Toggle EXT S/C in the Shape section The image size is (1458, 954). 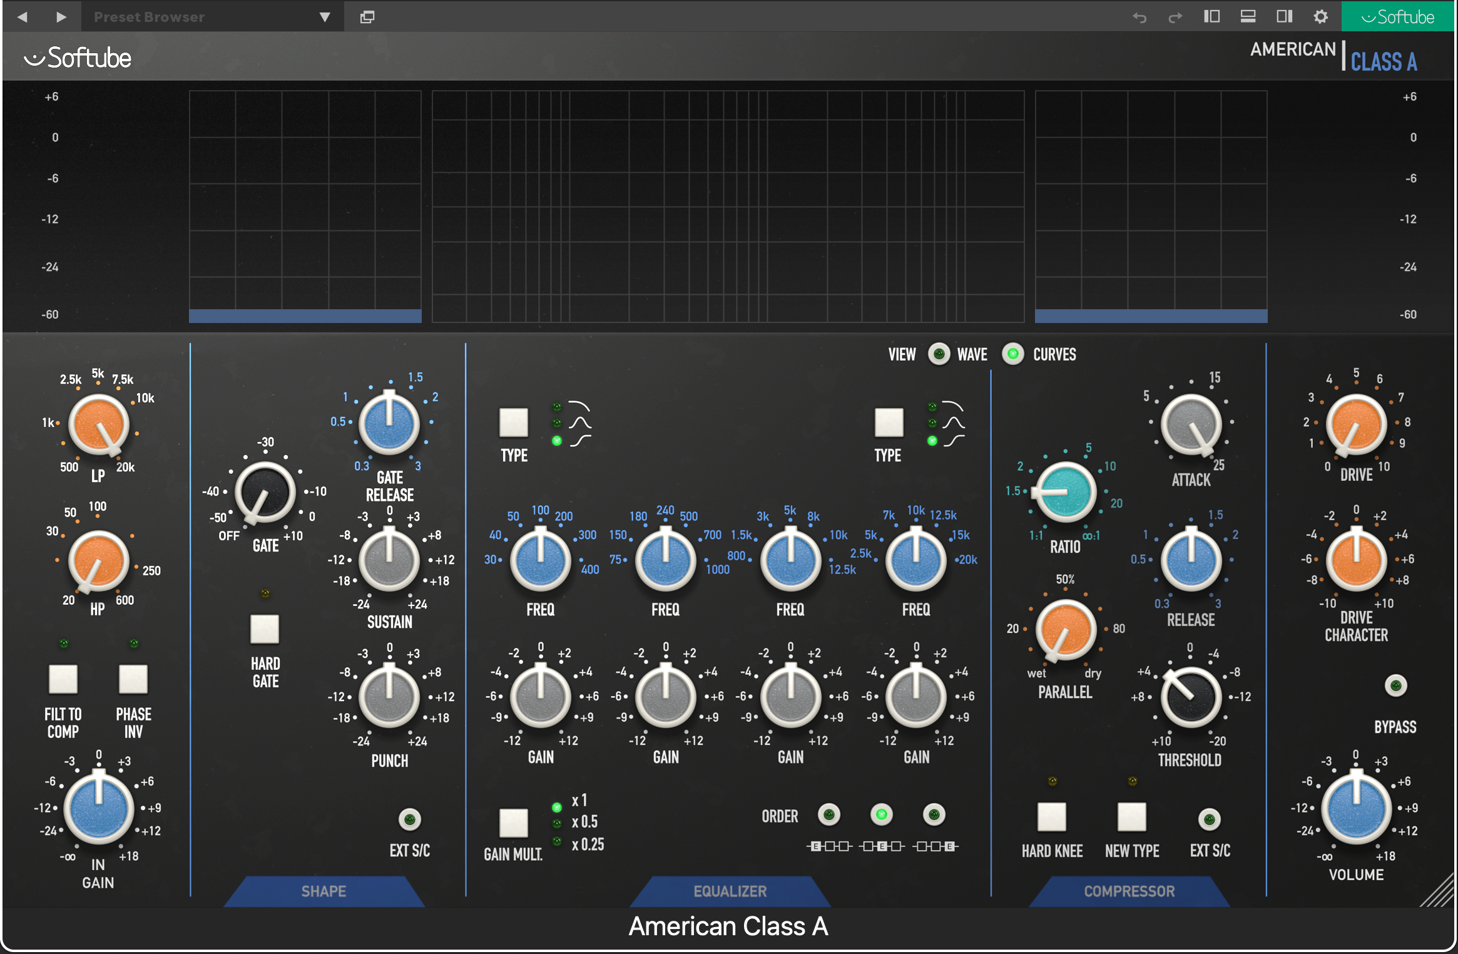coord(410,819)
